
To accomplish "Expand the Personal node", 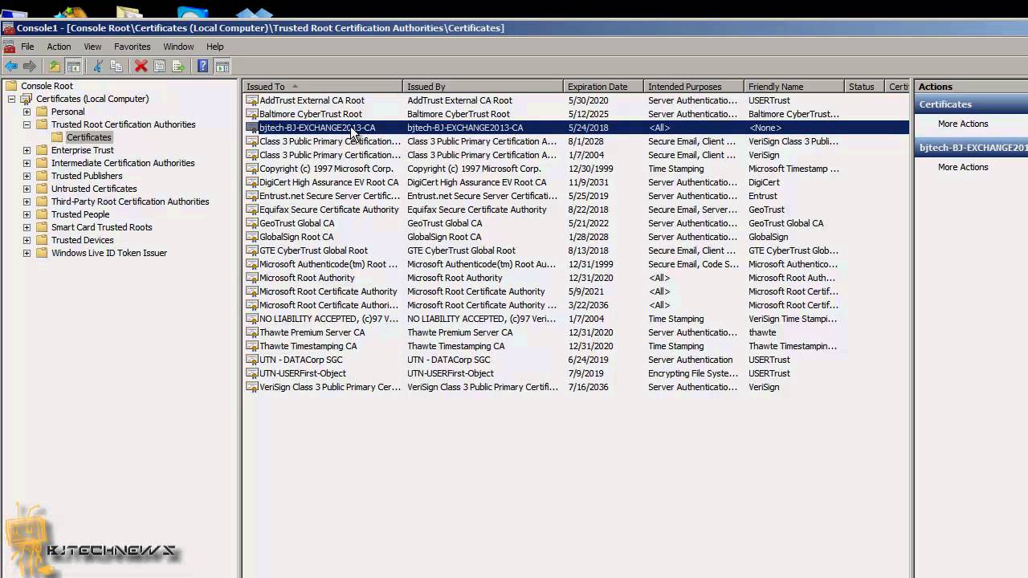I will click(x=27, y=112).
